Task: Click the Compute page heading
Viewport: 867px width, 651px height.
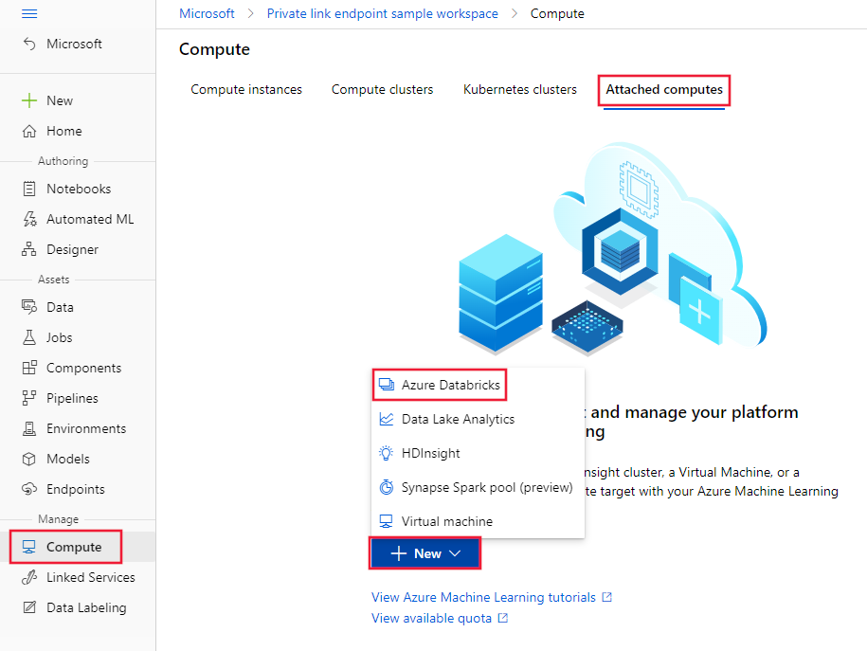Action: tap(214, 49)
